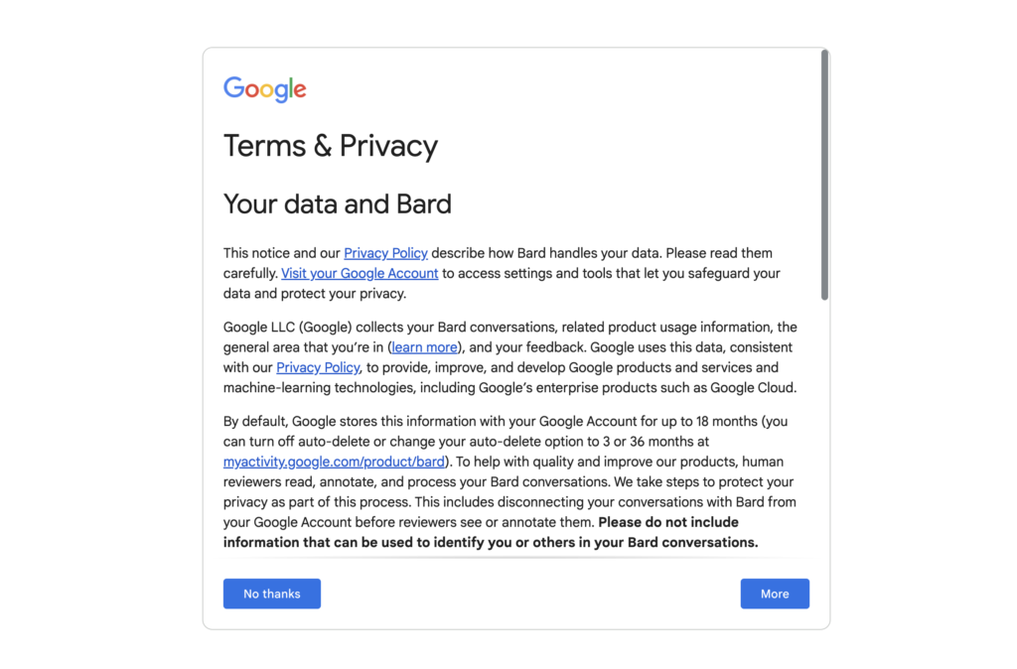Screen dimensions: 1017x669
Task: Click the red letter e in the Google logo
Action: click(299, 90)
